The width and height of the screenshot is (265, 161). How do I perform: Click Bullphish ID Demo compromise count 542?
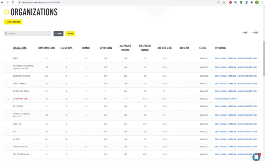point(47,76)
